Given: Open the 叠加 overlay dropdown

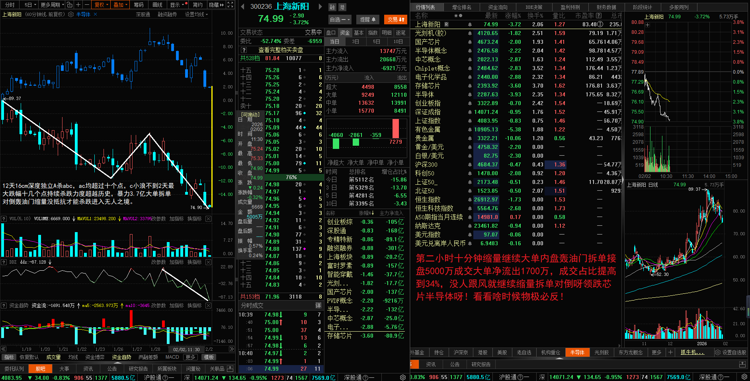Looking at the screenshot, I should (121, 5).
